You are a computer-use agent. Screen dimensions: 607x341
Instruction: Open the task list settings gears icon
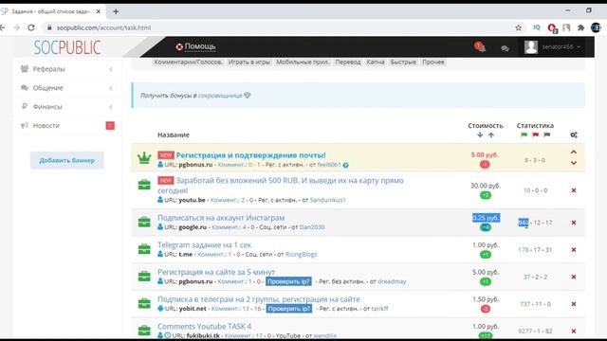point(574,135)
